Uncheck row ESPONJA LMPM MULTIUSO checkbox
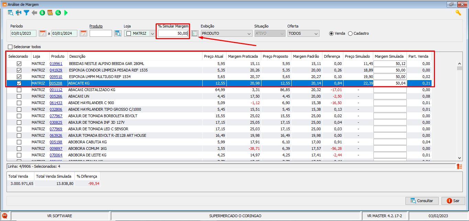Image resolution: width=469 pixels, height=221 pixels. coord(19,77)
